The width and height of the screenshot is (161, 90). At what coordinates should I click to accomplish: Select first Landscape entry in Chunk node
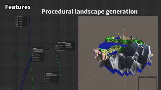click(x=36, y=54)
